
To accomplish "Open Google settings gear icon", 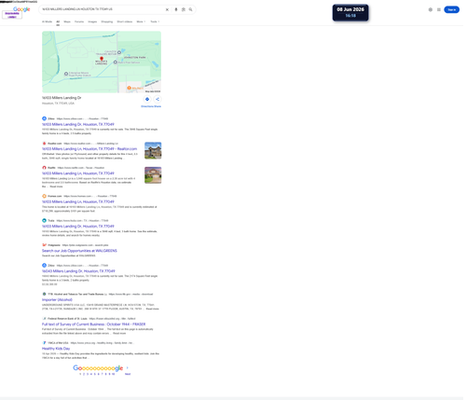I will click(431, 9).
